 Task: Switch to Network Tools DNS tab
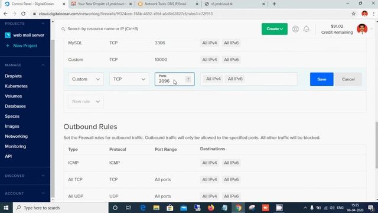[x=165, y=4]
